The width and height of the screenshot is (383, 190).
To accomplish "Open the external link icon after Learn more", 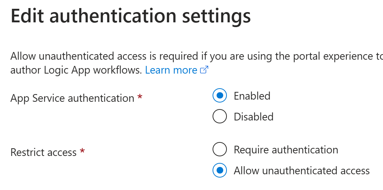I will 204,70.
